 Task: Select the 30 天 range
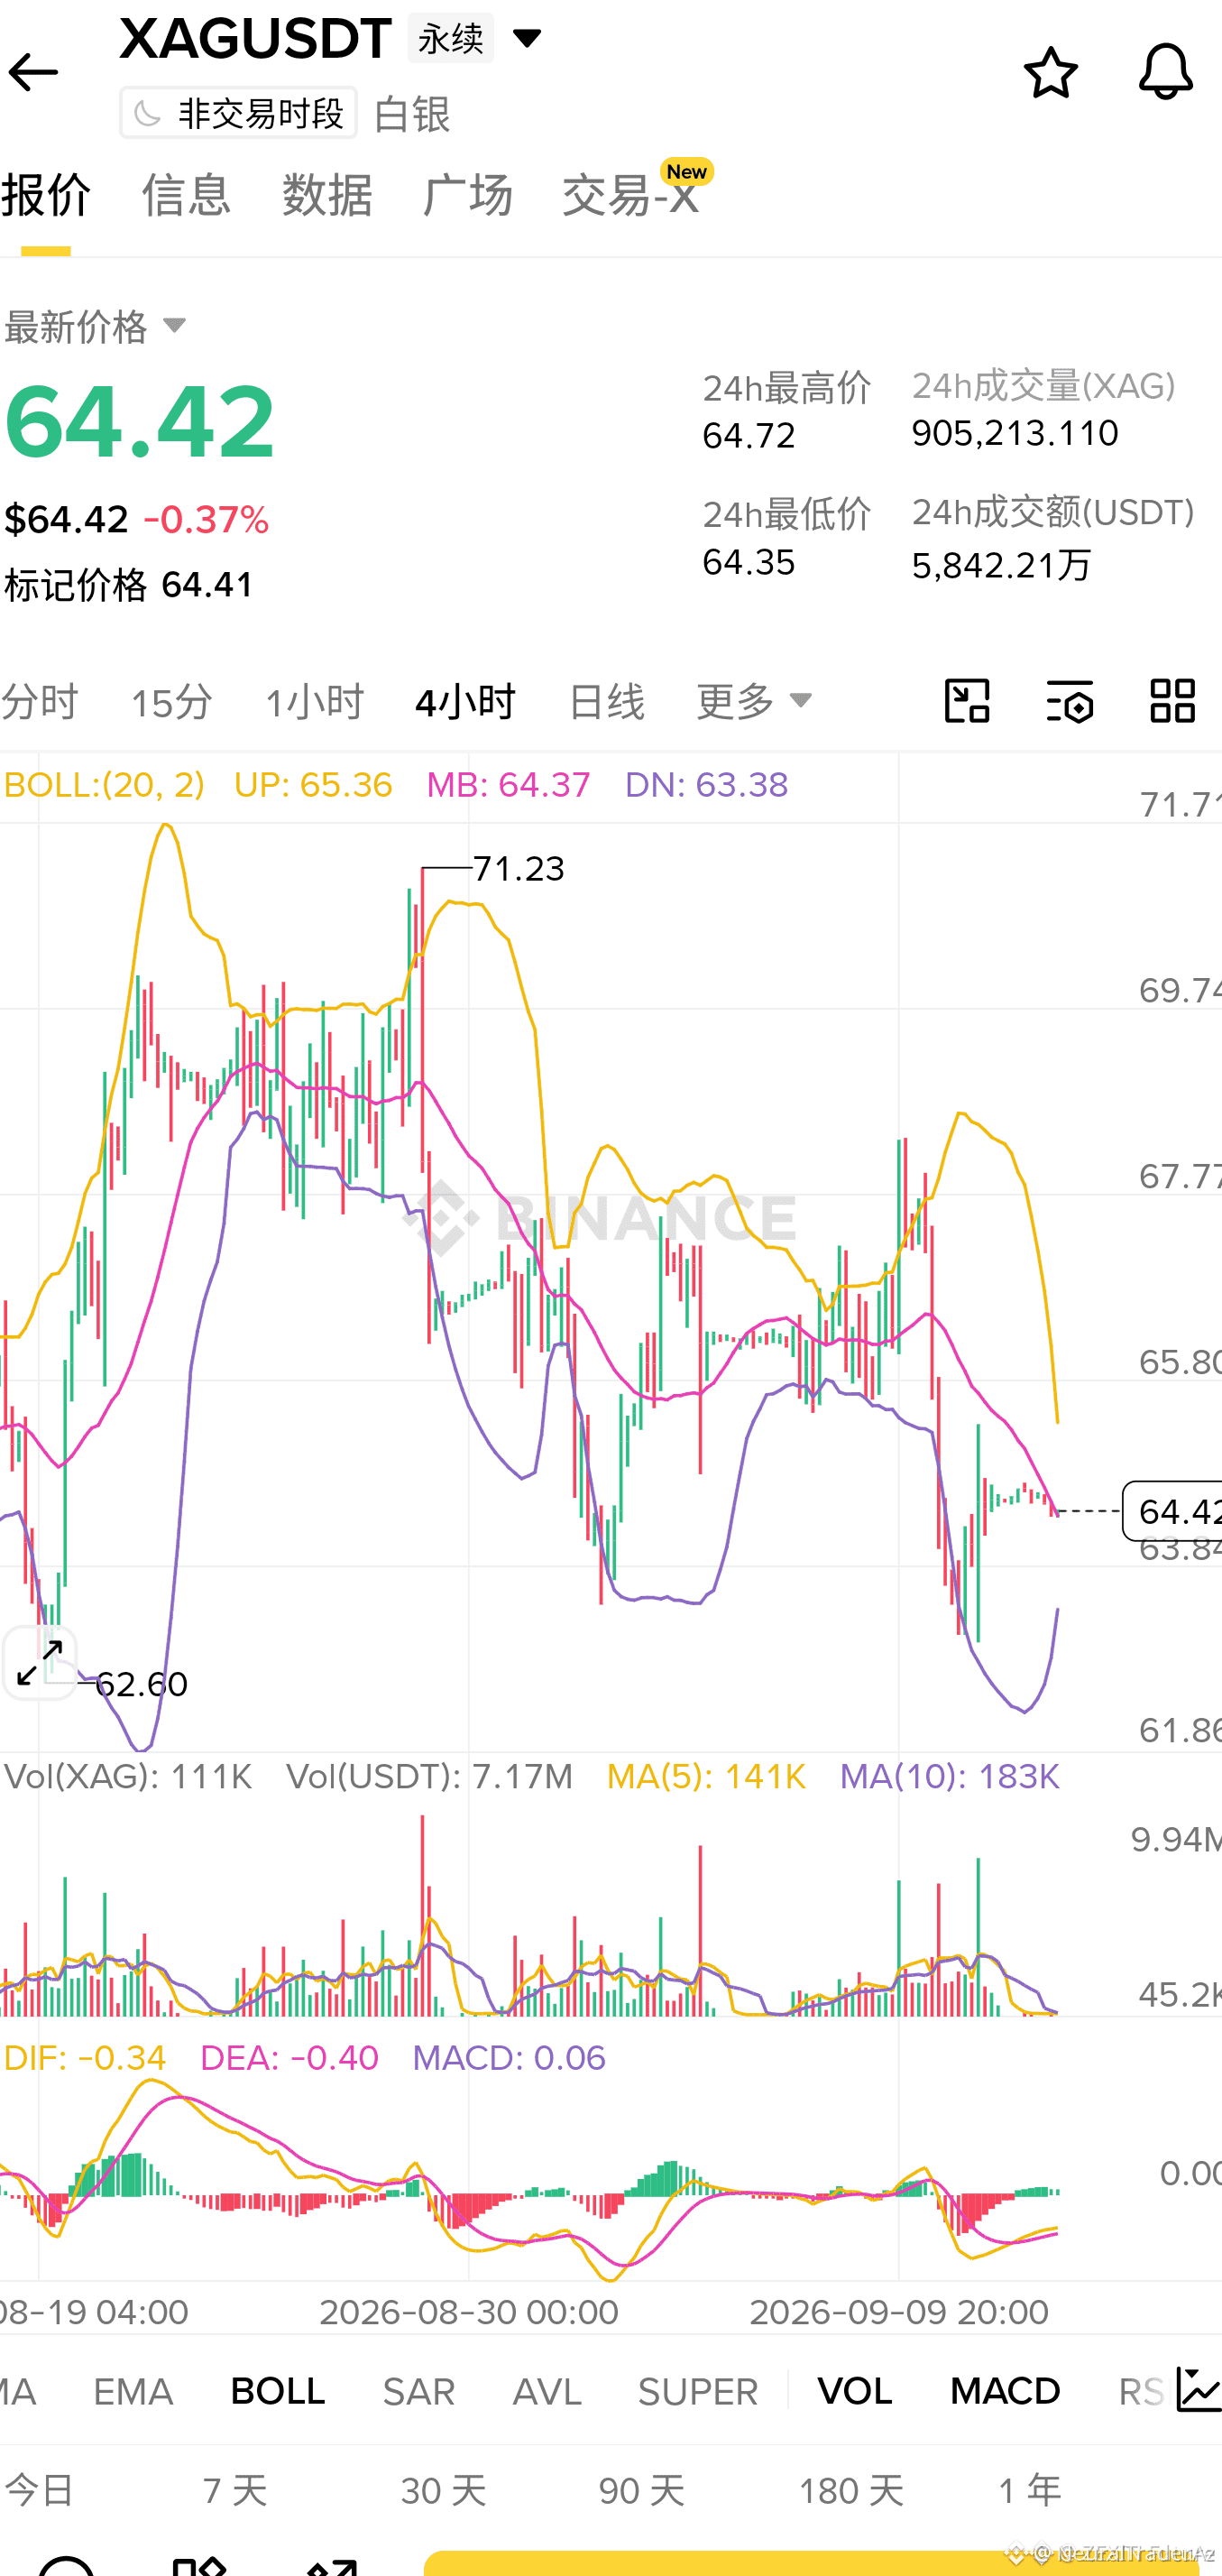click(x=444, y=2490)
